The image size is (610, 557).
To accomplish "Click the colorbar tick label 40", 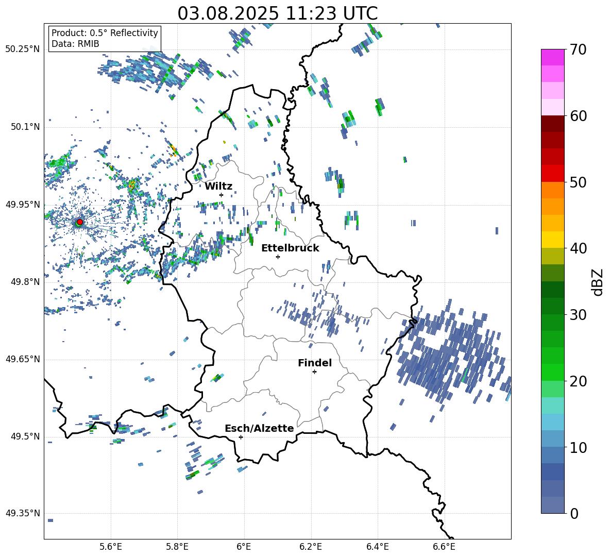I will [x=578, y=248].
